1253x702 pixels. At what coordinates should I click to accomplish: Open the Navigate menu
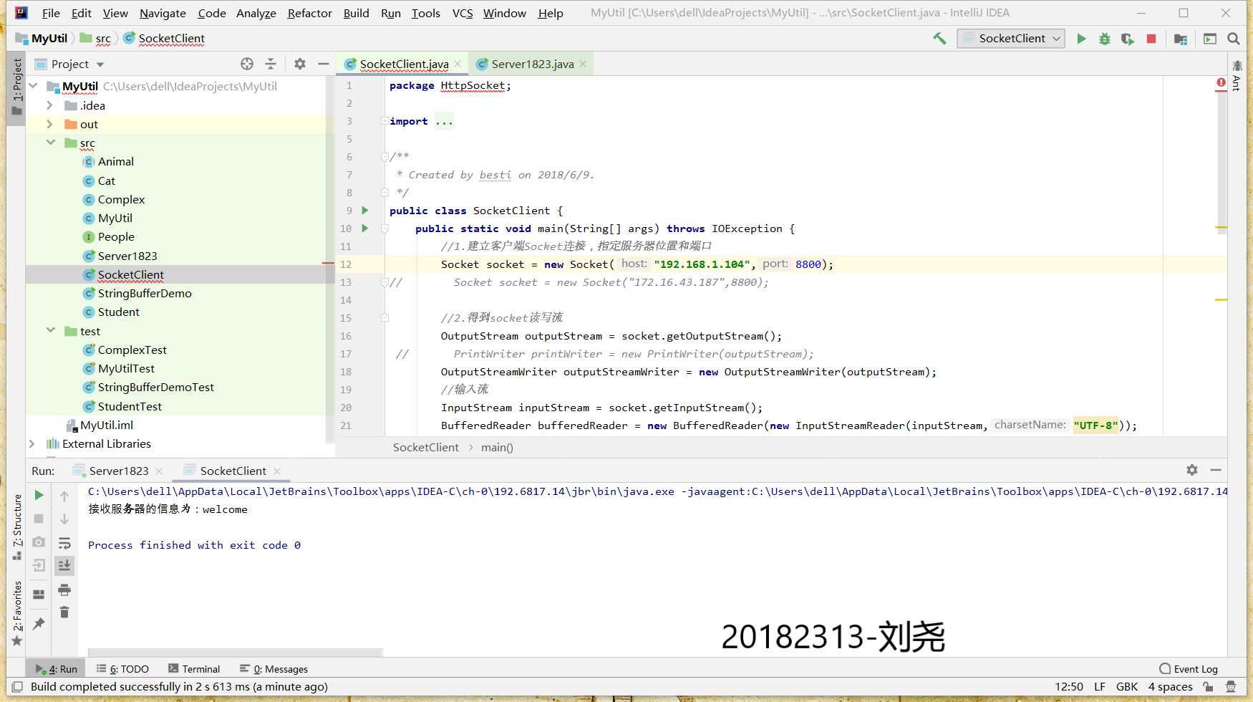(163, 13)
